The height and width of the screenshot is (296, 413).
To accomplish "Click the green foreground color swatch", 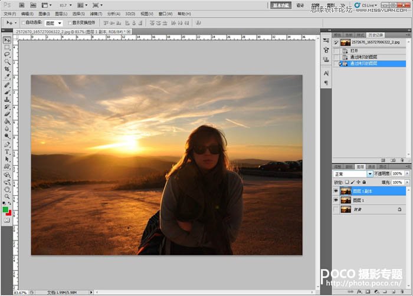I will coord(6,209).
